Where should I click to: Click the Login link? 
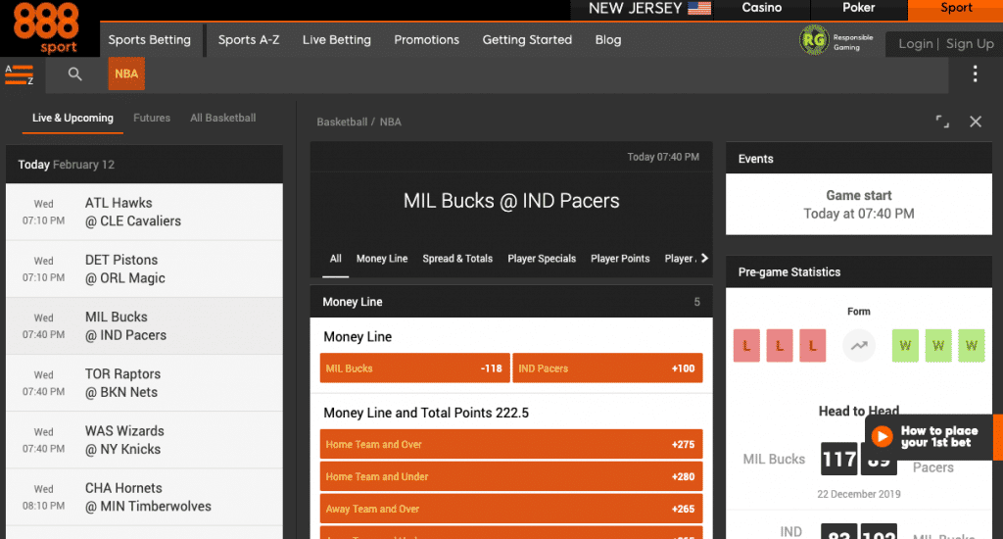point(916,44)
